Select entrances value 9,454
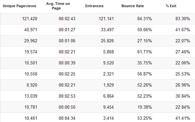The height and width of the screenshot is (122, 195). click(108, 107)
